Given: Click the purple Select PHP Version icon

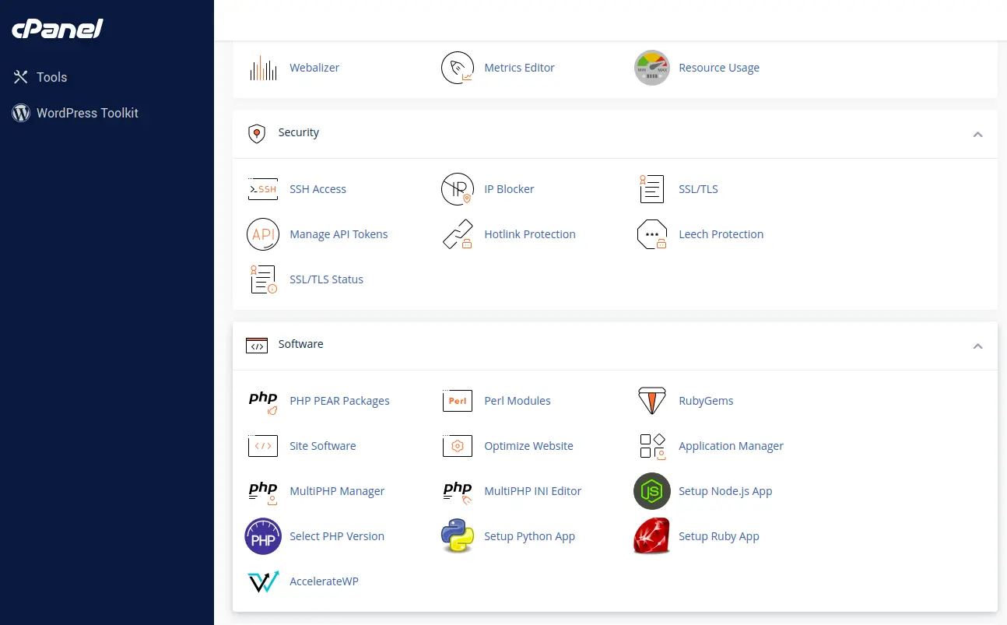Looking at the screenshot, I should click(x=263, y=536).
